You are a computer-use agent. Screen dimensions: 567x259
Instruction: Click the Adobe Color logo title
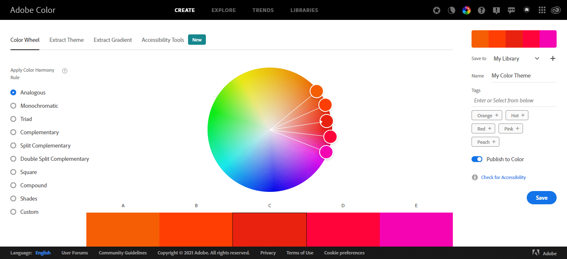click(x=33, y=10)
